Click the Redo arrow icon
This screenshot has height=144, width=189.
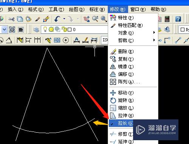coord(71,19)
